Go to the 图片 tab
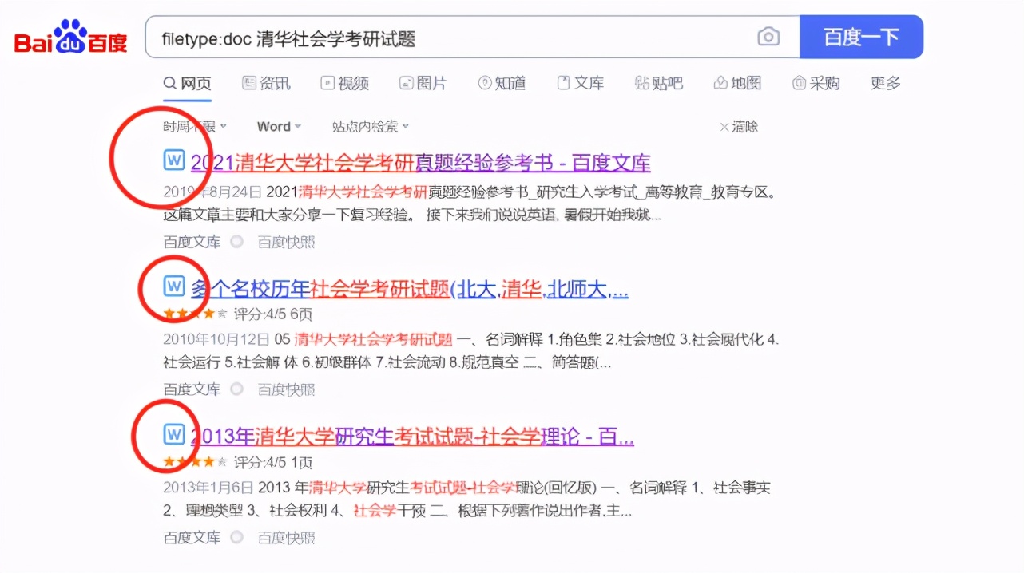Screen dimensions: 1024x573 [x=423, y=83]
